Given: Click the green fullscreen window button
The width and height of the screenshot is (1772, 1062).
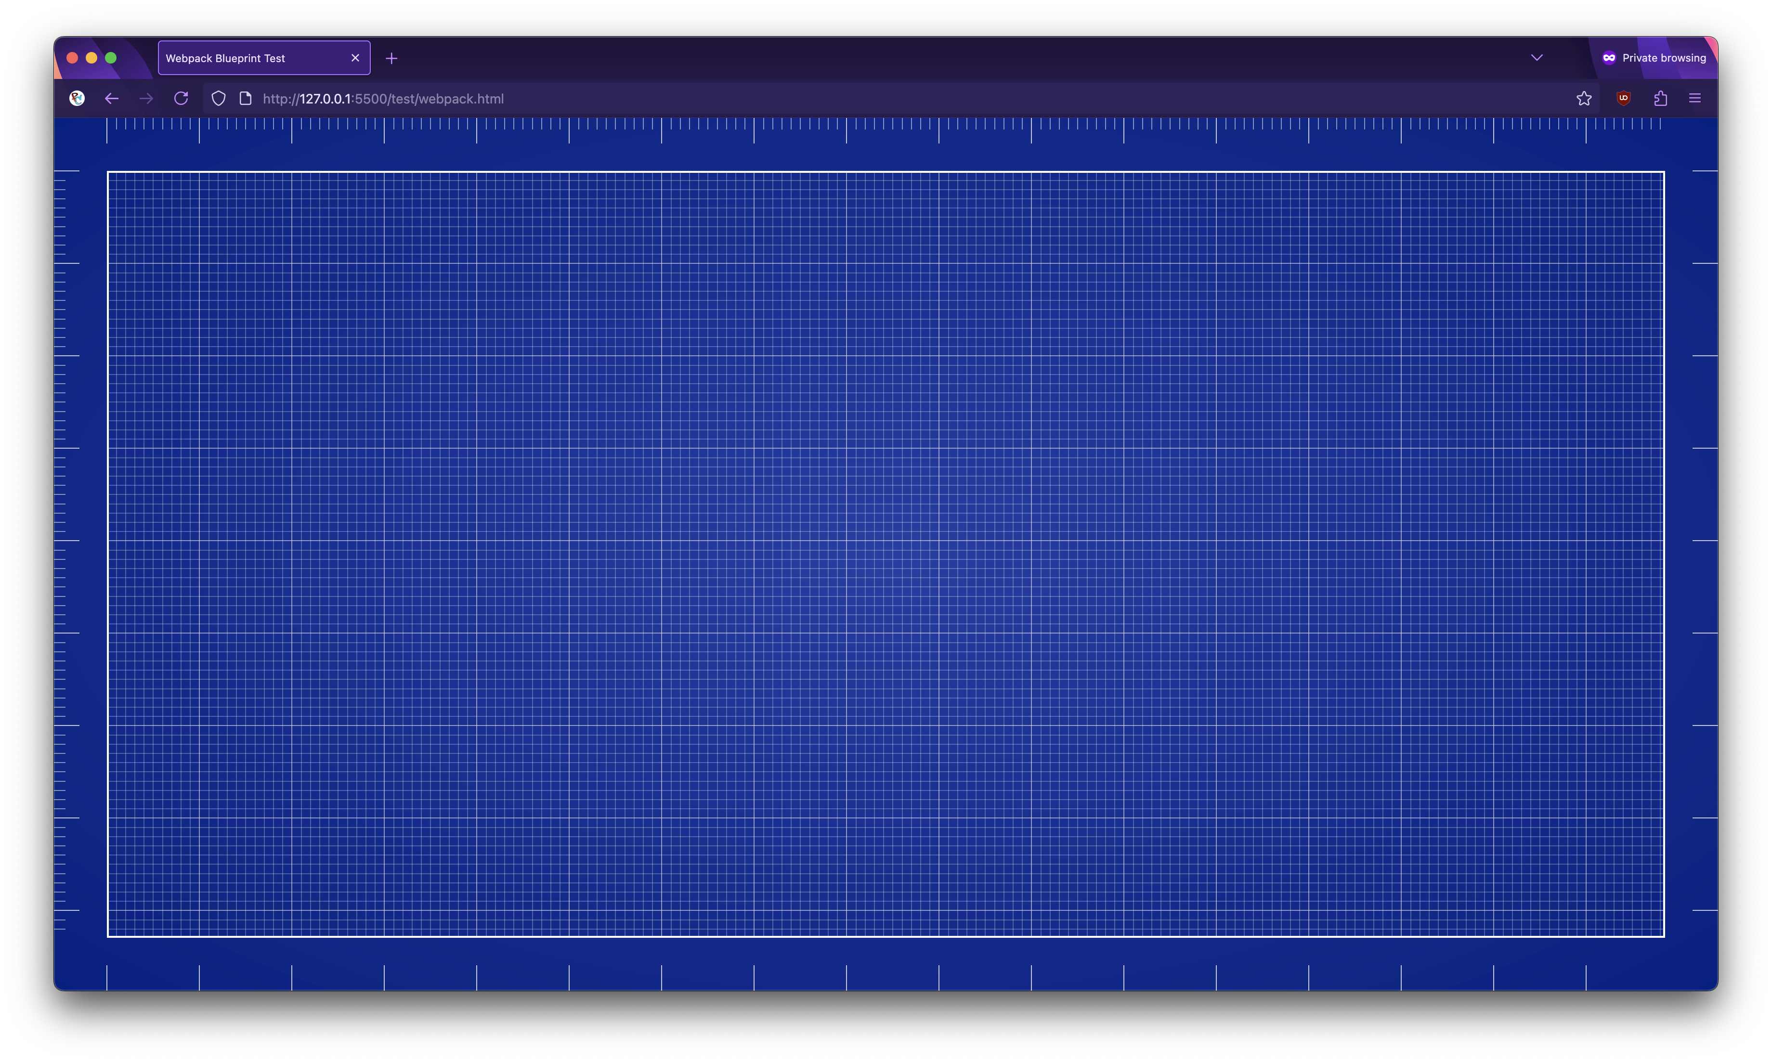Looking at the screenshot, I should point(111,58).
